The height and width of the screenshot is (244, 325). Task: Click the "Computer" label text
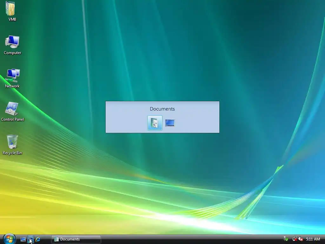(12, 53)
